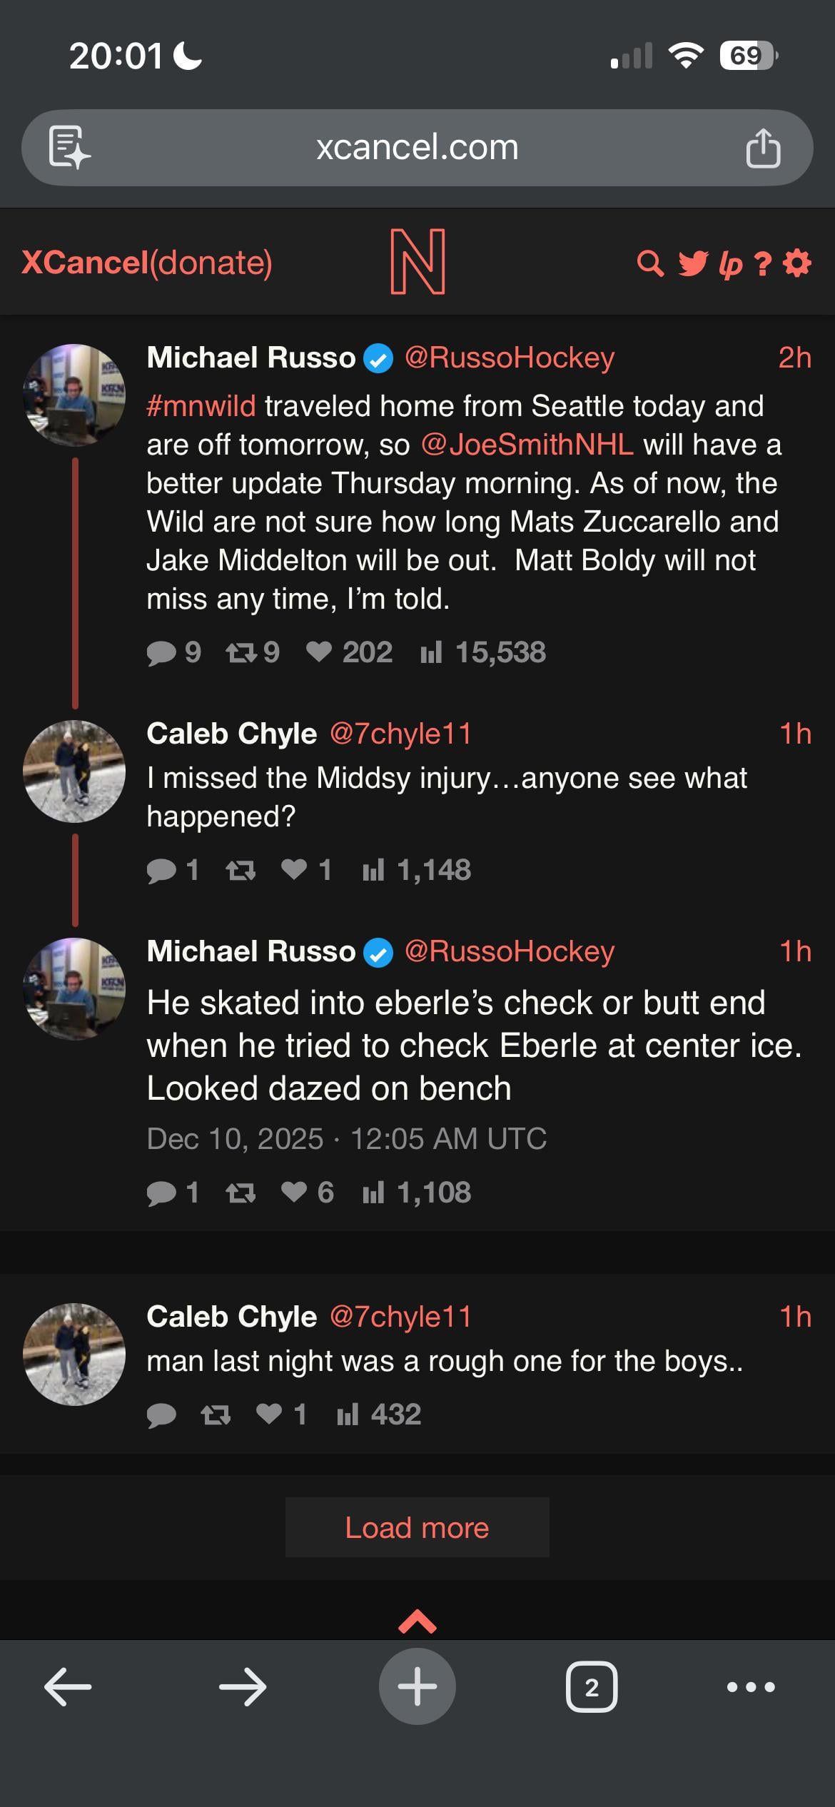Tap the question mark about icon
The image size is (835, 1807).
pos(762,264)
